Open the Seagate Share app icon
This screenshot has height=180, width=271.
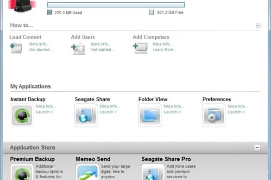click(x=86, y=115)
